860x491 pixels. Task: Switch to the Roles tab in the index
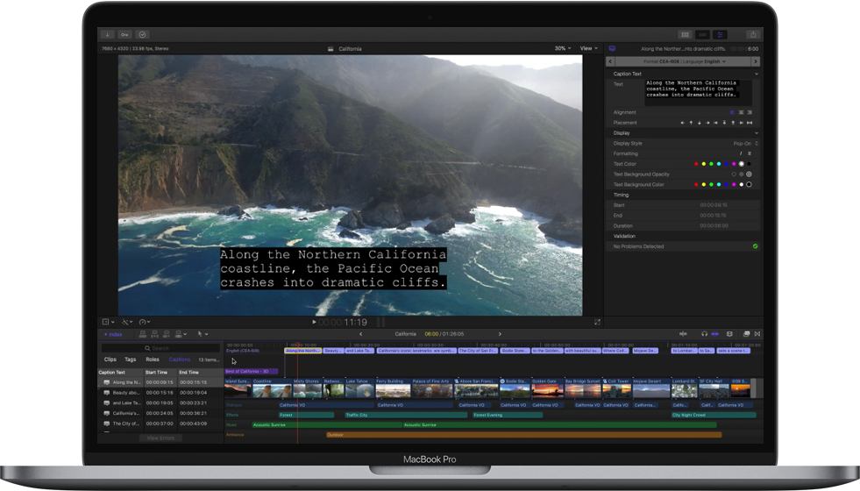[153, 359]
